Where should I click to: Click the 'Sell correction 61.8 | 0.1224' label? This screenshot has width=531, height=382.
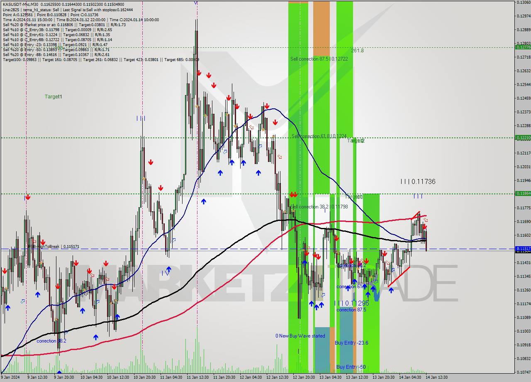click(319, 136)
